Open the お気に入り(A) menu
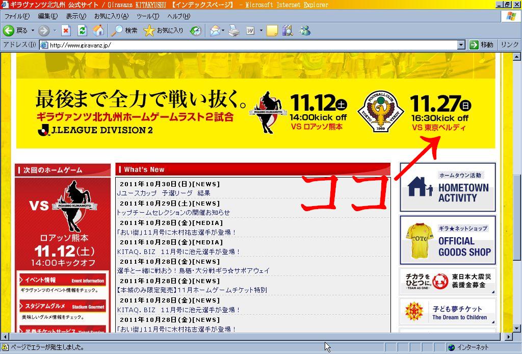 pos(111,16)
